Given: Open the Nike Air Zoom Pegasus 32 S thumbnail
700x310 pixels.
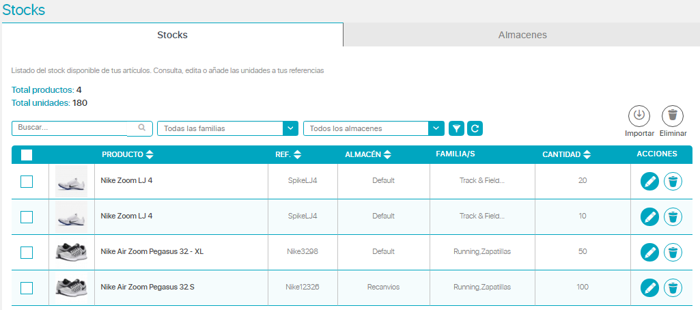Looking at the screenshot, I should (x=72, y=287).
